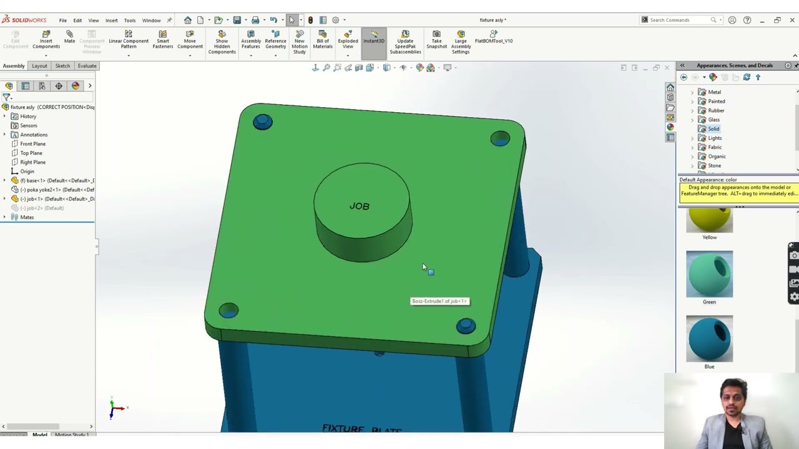799x449 pixels.
Task: Click the Save icon
Action: [237, 20]
